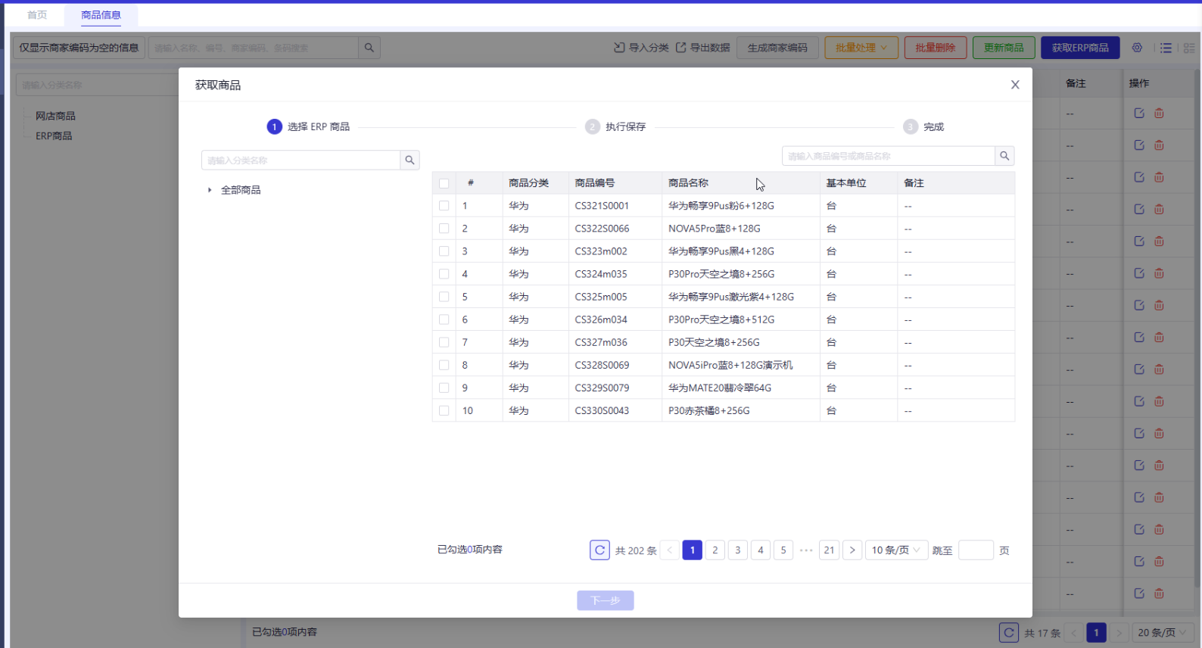This screenshot has height=648, width=1202.
Task: Click the search icon in the top toolbar
Action: (x=369, y=48)
